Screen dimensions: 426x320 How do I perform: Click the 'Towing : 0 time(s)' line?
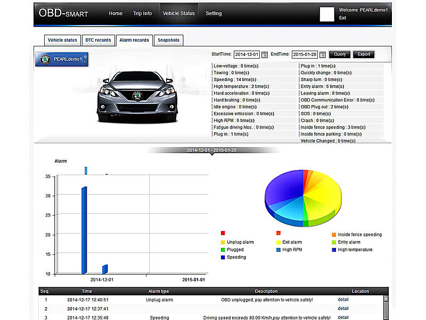(x=232, y=73)
